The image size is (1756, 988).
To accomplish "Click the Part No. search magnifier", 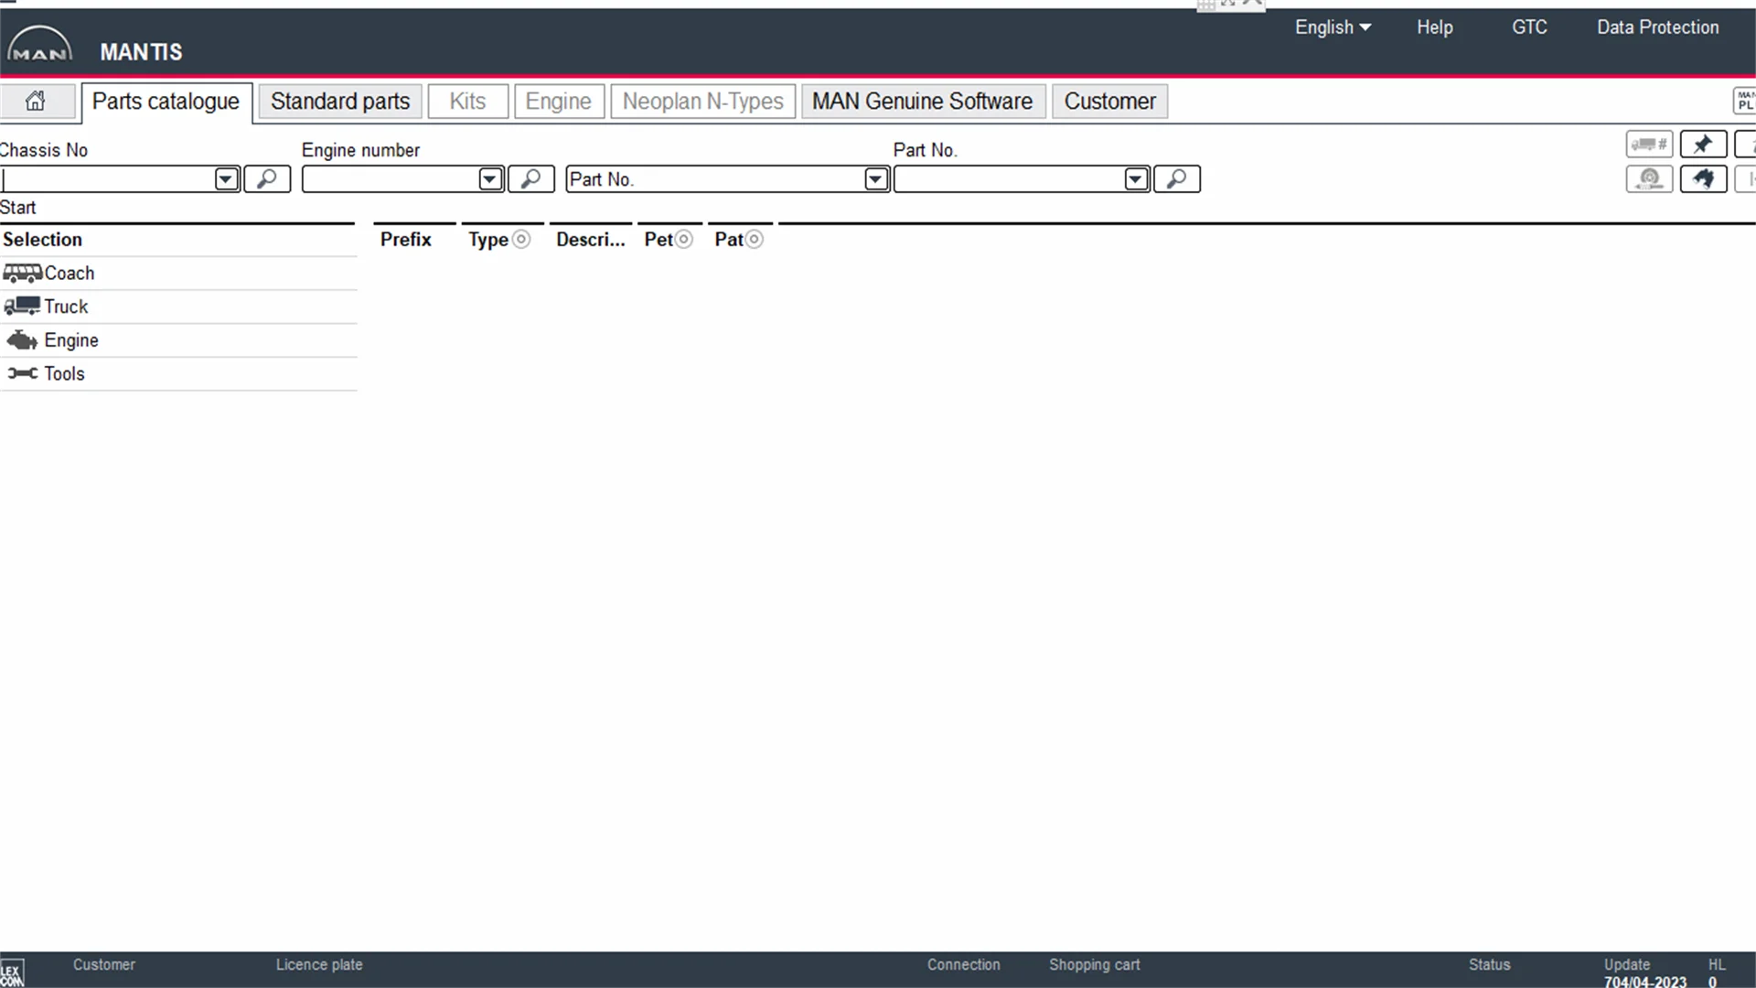I will [x=1176, y=179].
